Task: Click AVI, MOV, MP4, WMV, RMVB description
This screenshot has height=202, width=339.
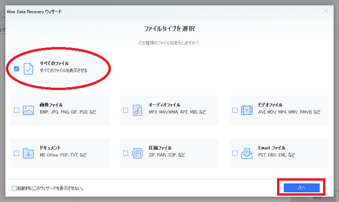Action: [x=289, y=112]
